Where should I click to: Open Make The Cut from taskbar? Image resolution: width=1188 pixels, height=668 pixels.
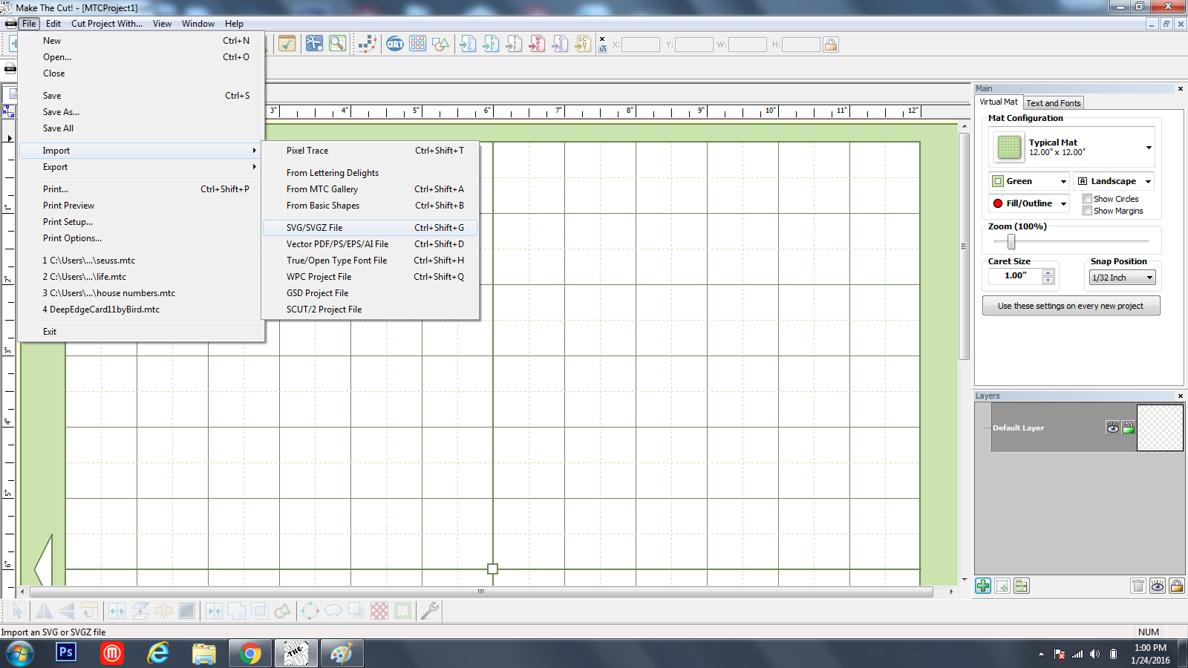click(x=296, y=653)
